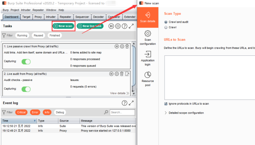Open the Help menu
Screen dimensions: 255x145
[61, 10]
